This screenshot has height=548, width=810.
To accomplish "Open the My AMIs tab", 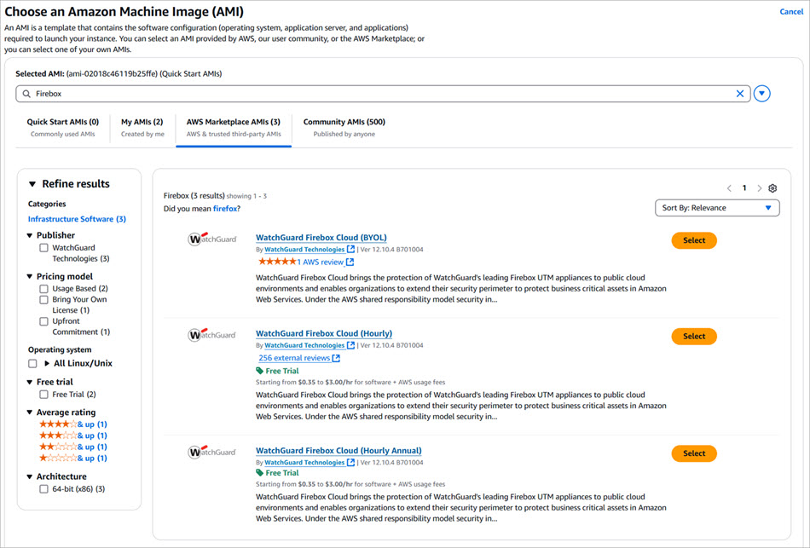I will [x=142, y=121].
